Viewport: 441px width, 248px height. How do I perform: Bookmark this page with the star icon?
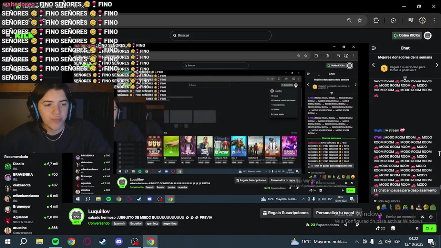click(360, 20)
